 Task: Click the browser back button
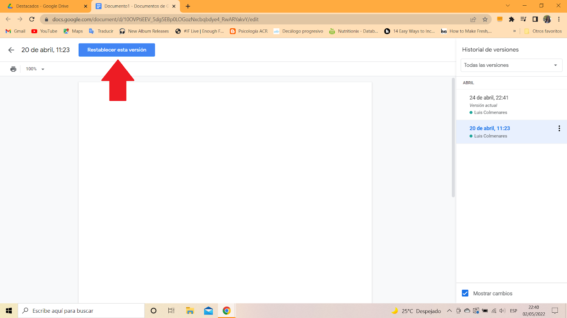click(8, 19)
